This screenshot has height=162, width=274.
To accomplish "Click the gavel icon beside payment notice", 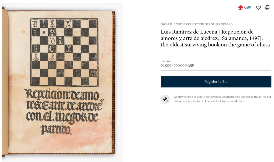I will click(x=165, y=99).
